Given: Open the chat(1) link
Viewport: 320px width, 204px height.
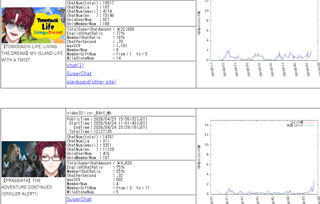Looking at the screenshot, I should [x=75, y=65].
